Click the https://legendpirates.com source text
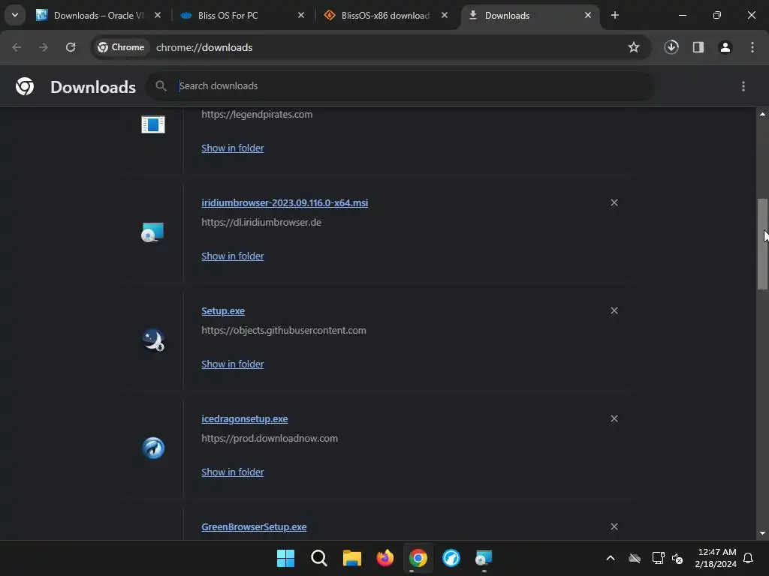The image size is (769, 576). pos(257,115)
